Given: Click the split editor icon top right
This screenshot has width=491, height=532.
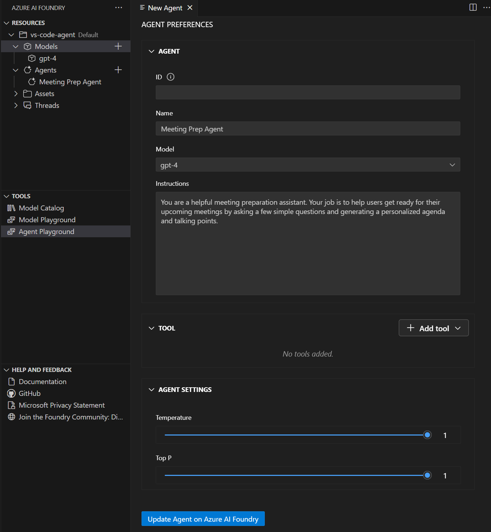Looking at the screenshot, I should (472, 8).
